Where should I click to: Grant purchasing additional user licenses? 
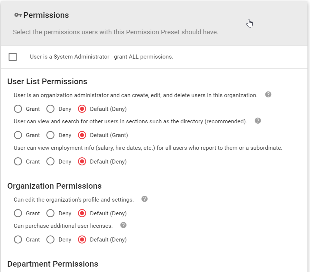pyautogui.click(x=18, y=239)
